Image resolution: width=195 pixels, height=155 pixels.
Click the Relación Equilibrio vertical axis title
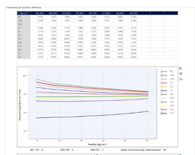coord(20,105)
